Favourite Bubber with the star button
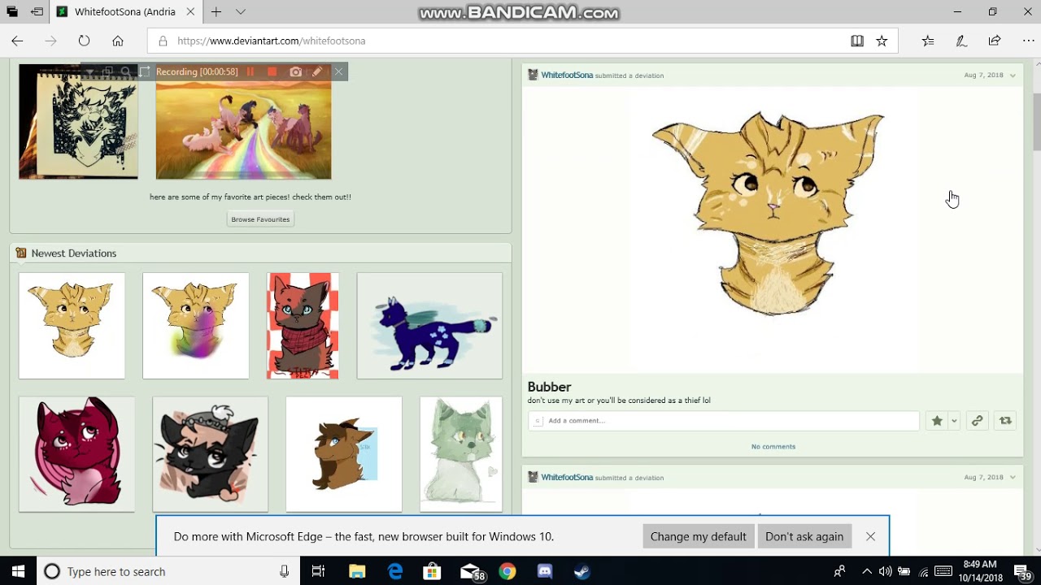1041x585 pixels. point(937,421)
